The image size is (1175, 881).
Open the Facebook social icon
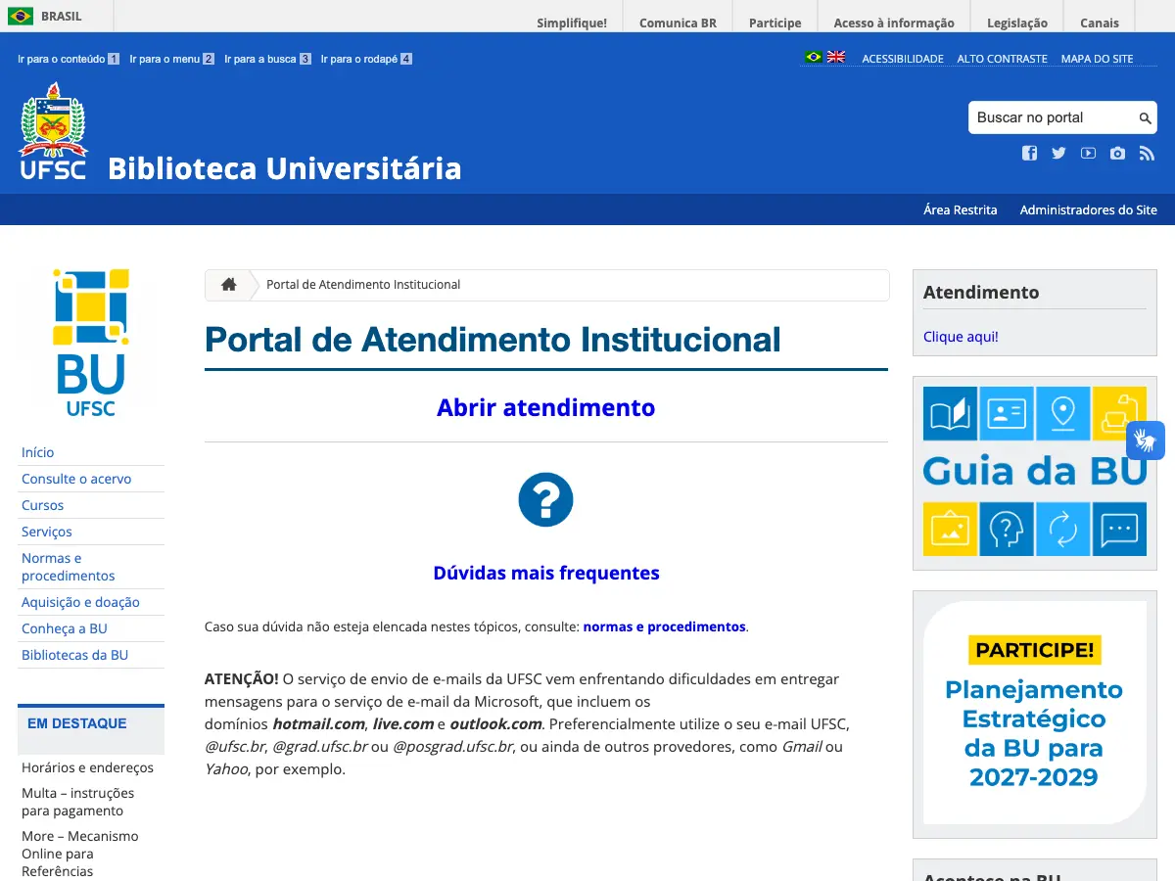(1029, 153)
